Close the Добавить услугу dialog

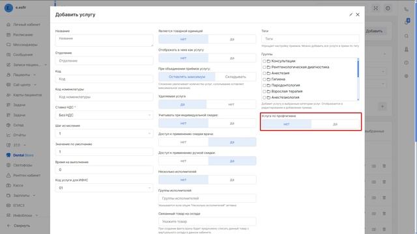click(358, 14)
